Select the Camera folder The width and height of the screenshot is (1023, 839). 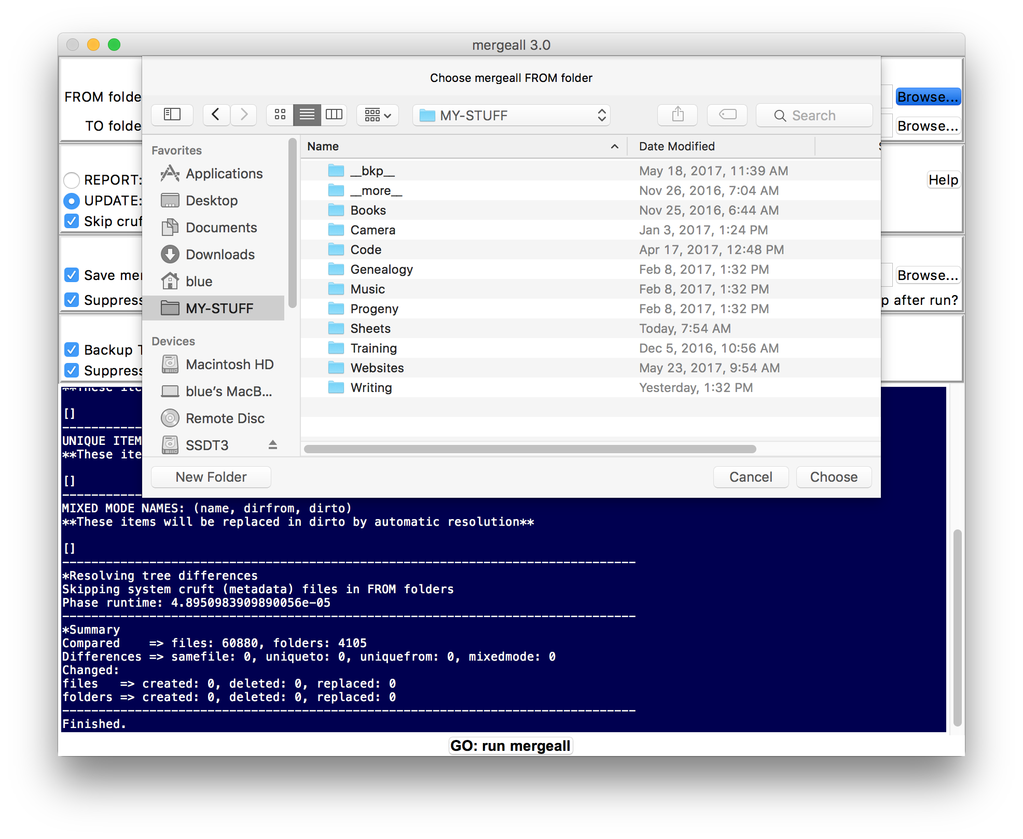(590, 230)
